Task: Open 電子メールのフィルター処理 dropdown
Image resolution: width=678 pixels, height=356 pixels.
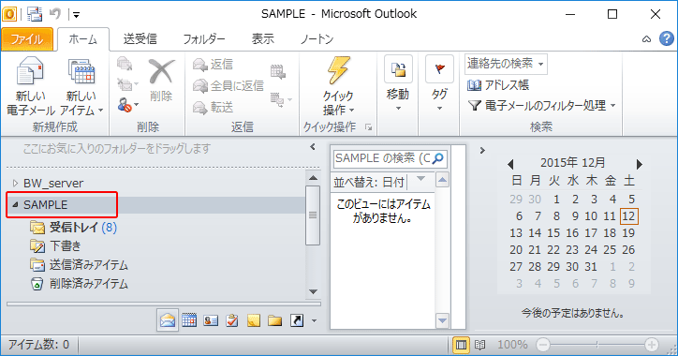Action: [542, 105]
